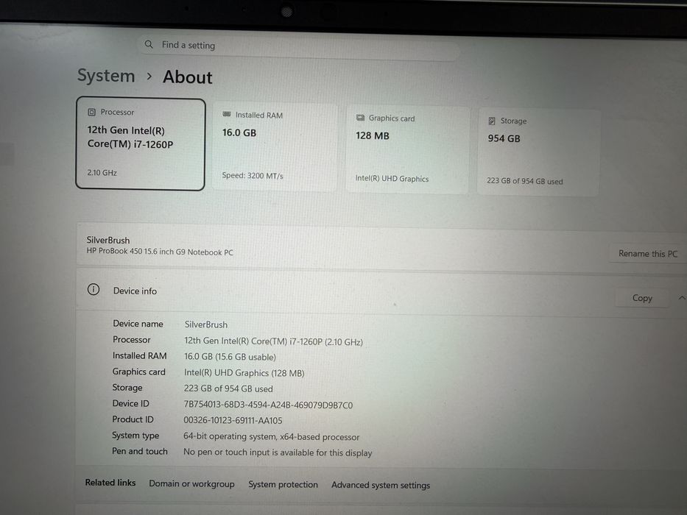
Task: Click the Installed RAM memory icon
Action: pyautogui.click(x=227, y=114)
